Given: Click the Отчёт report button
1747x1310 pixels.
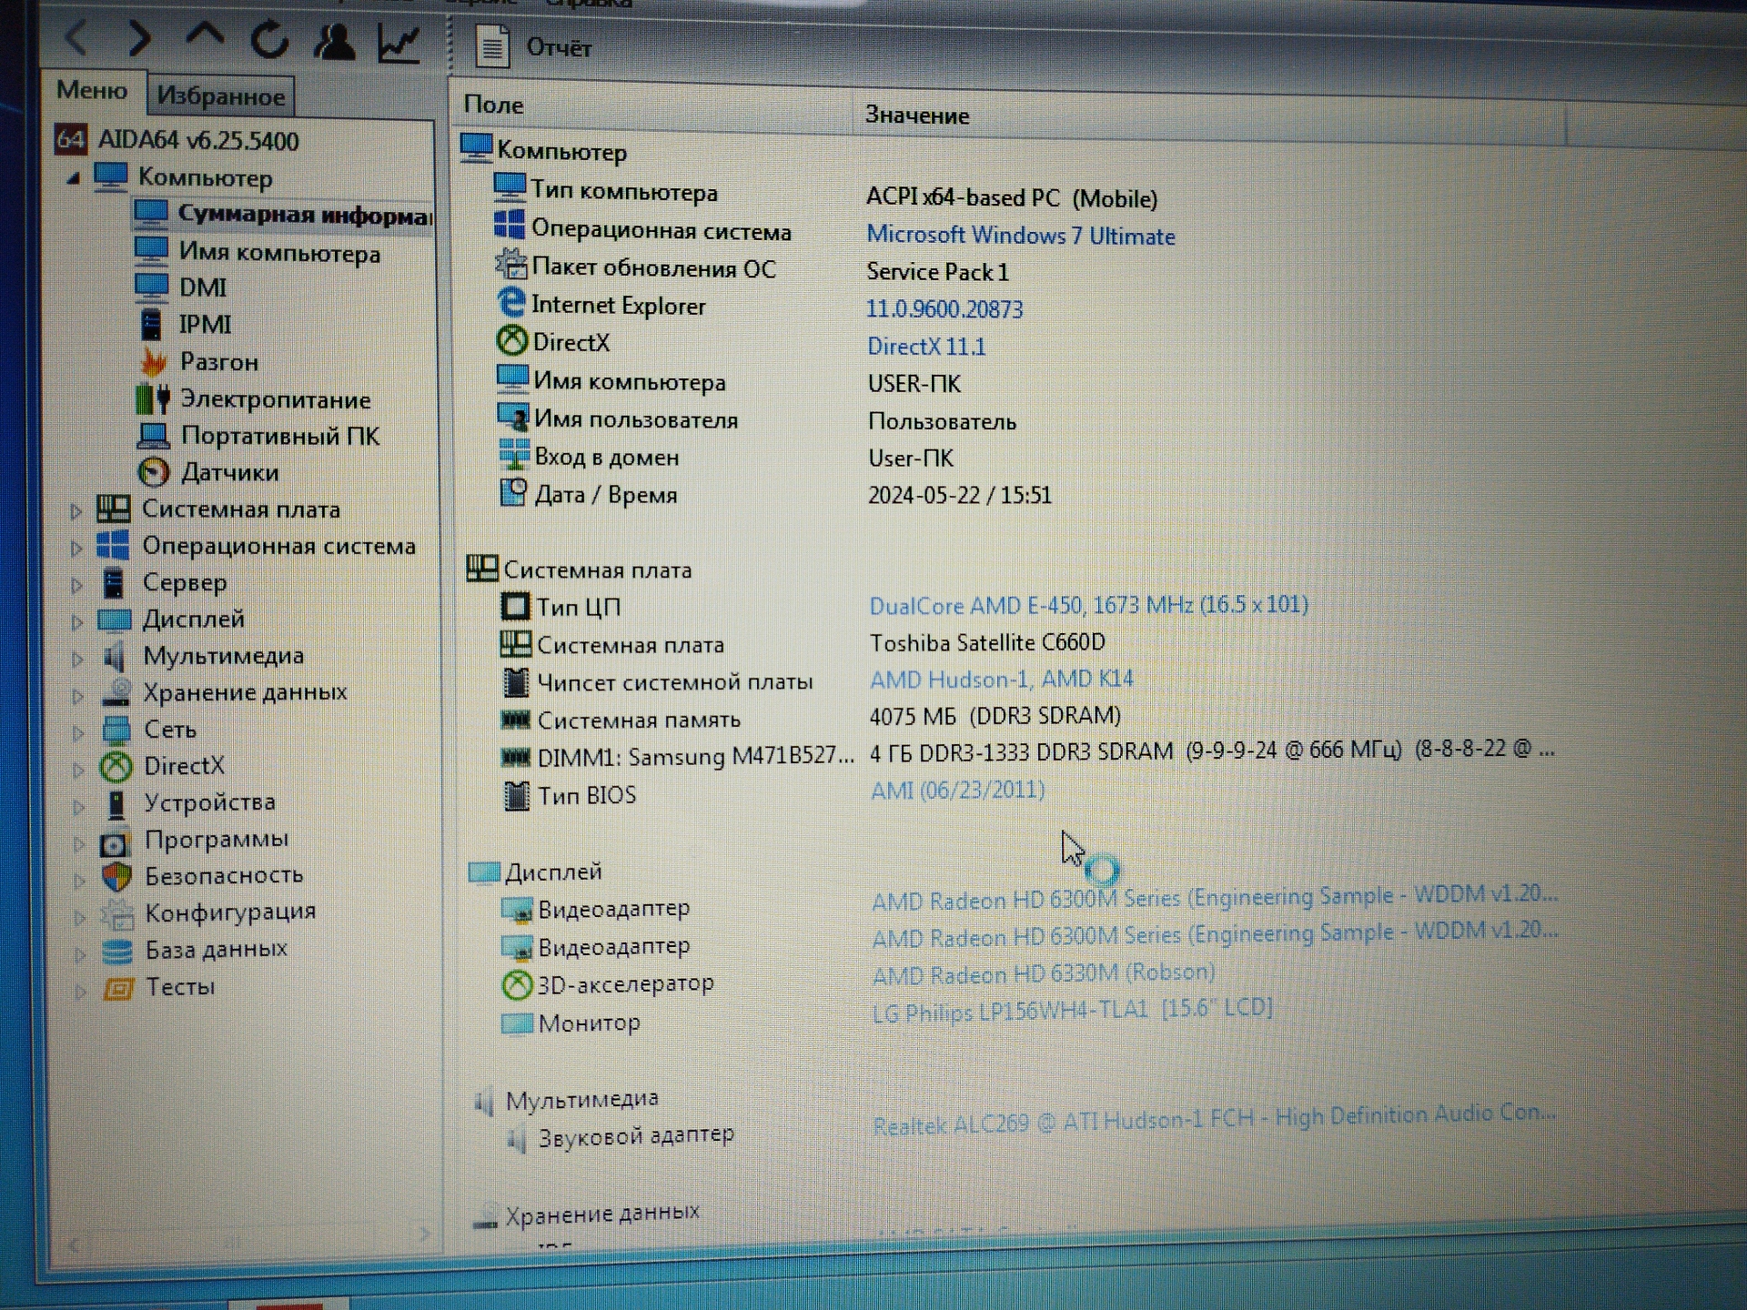Looking at the screenshot, I should [534, 46].
